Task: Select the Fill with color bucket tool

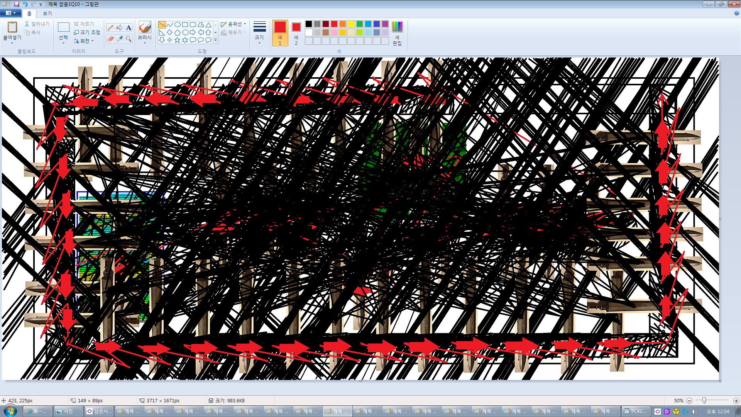Action: point(120,27)
